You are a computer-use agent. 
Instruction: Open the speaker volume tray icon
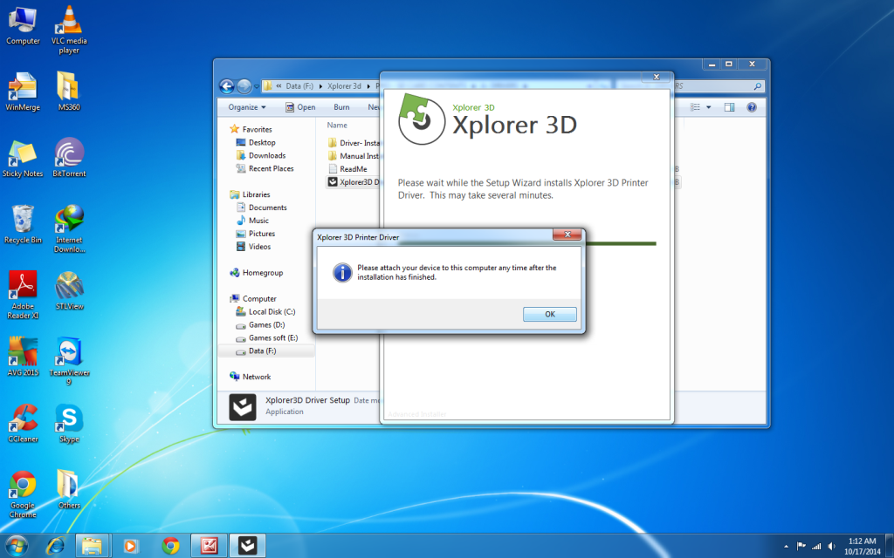833,546
